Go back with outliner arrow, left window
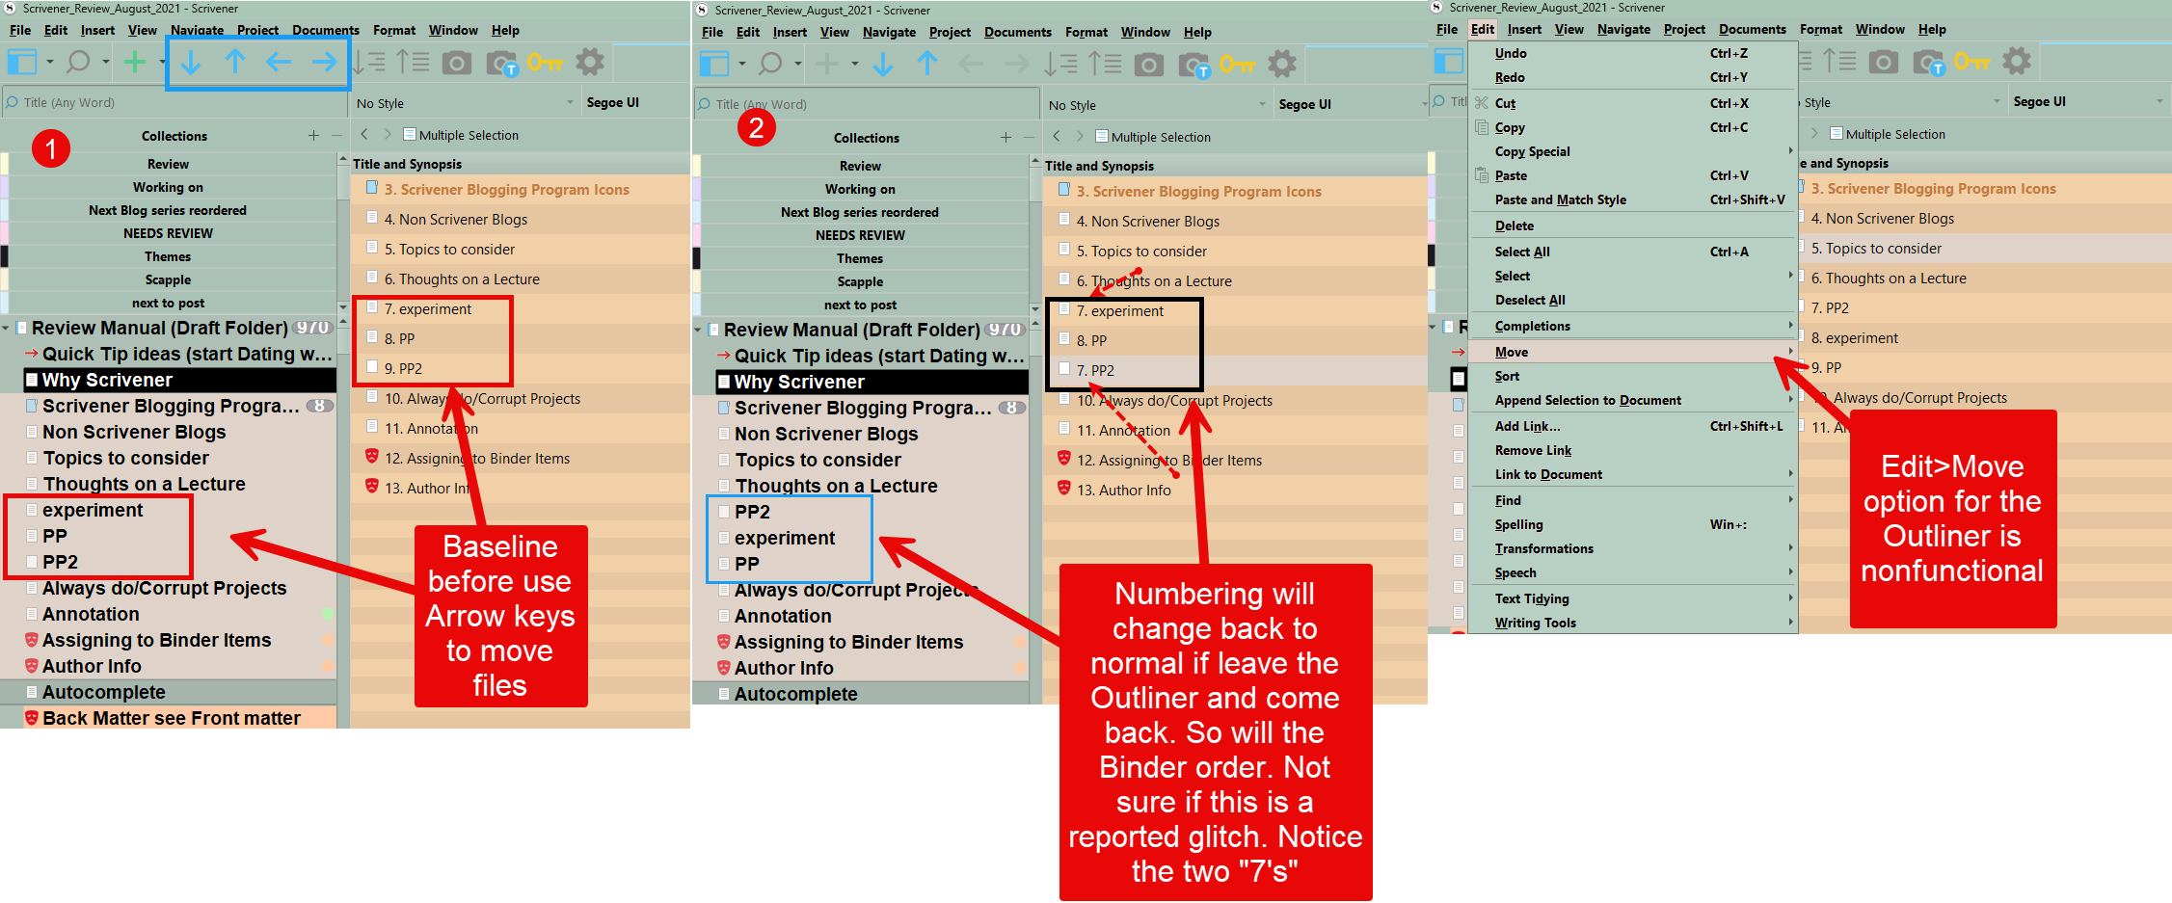This screenshot has width=2172, height=903. coord(364,135)
